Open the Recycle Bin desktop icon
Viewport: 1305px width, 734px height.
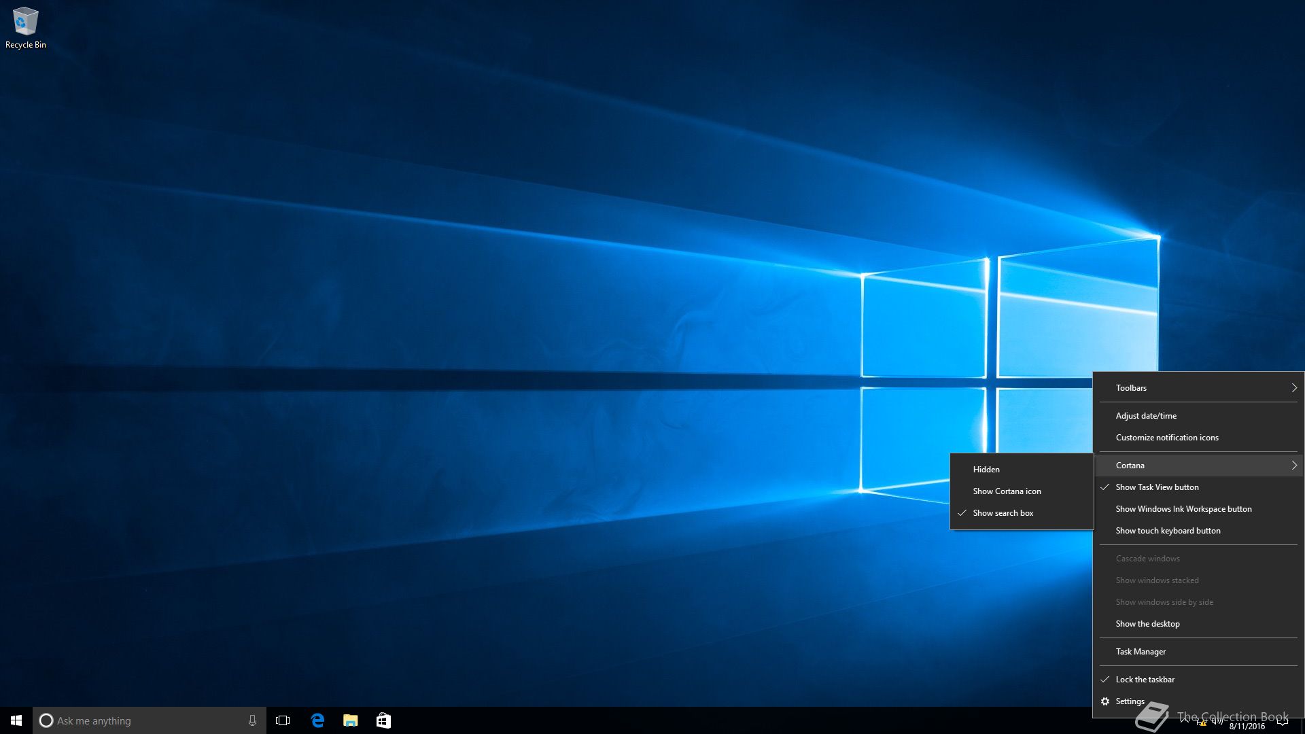[26, 29]
